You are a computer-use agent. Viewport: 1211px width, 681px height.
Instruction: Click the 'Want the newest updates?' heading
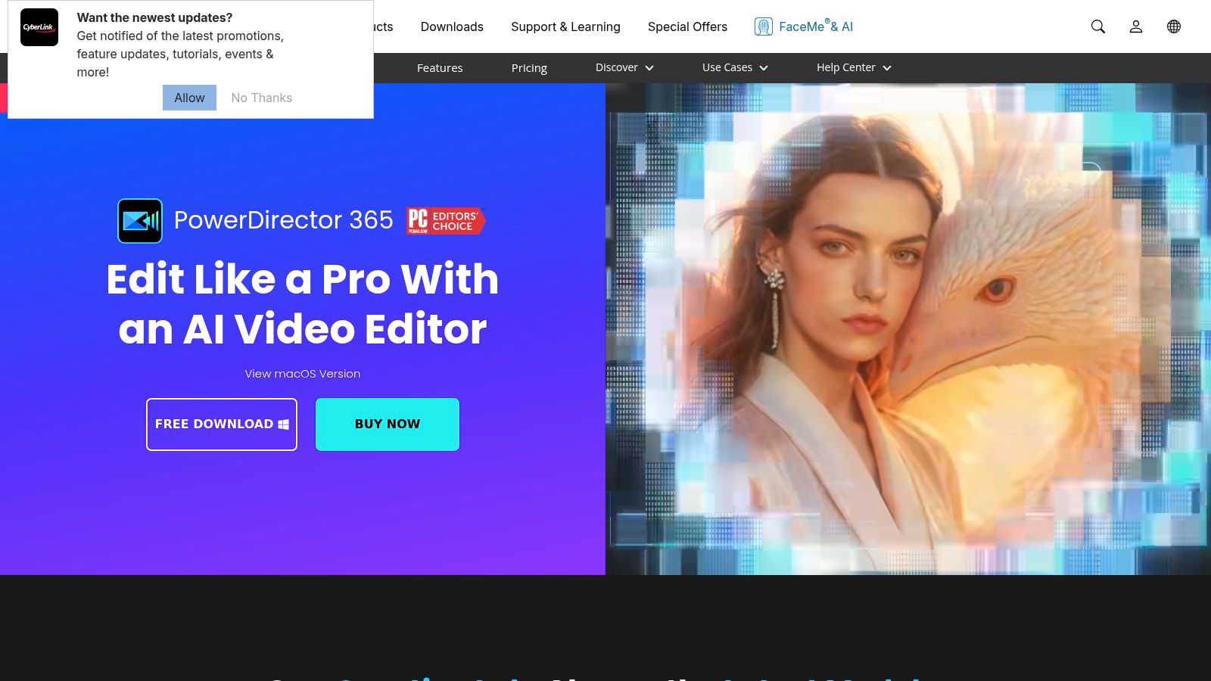click(154, 17)
